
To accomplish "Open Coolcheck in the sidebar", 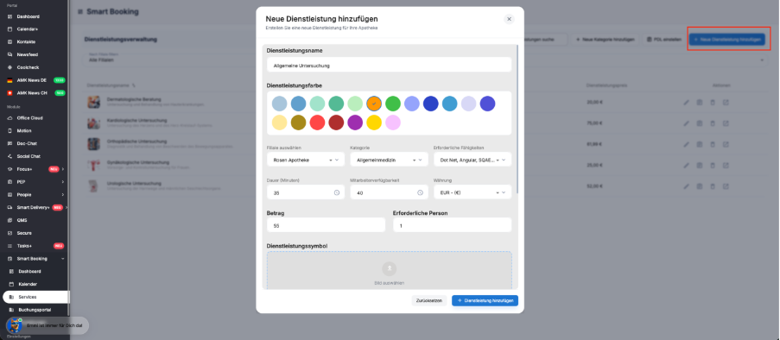I will pyautogui.click(x=28, y=67).
